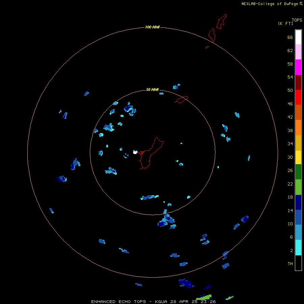Viewport: 304px width, 304px height.
Task: Click the navy blue legend band
Action: click(x=298, y=202)
